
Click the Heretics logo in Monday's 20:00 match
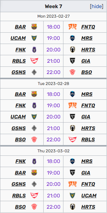[x=73, y=50]
